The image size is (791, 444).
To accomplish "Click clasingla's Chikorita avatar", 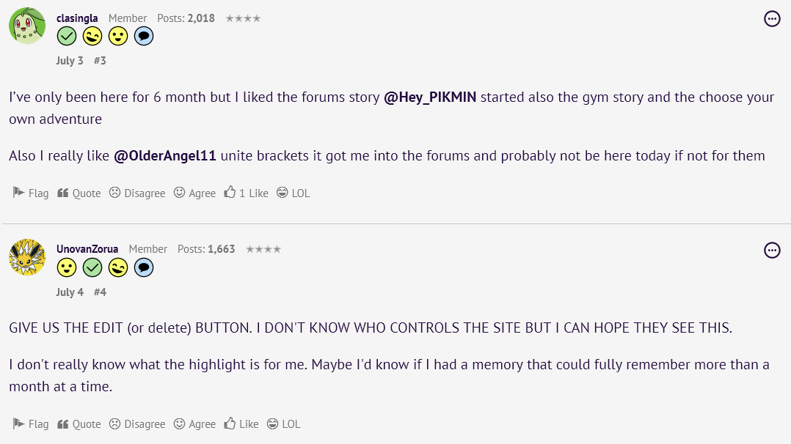I will [27, 26].
